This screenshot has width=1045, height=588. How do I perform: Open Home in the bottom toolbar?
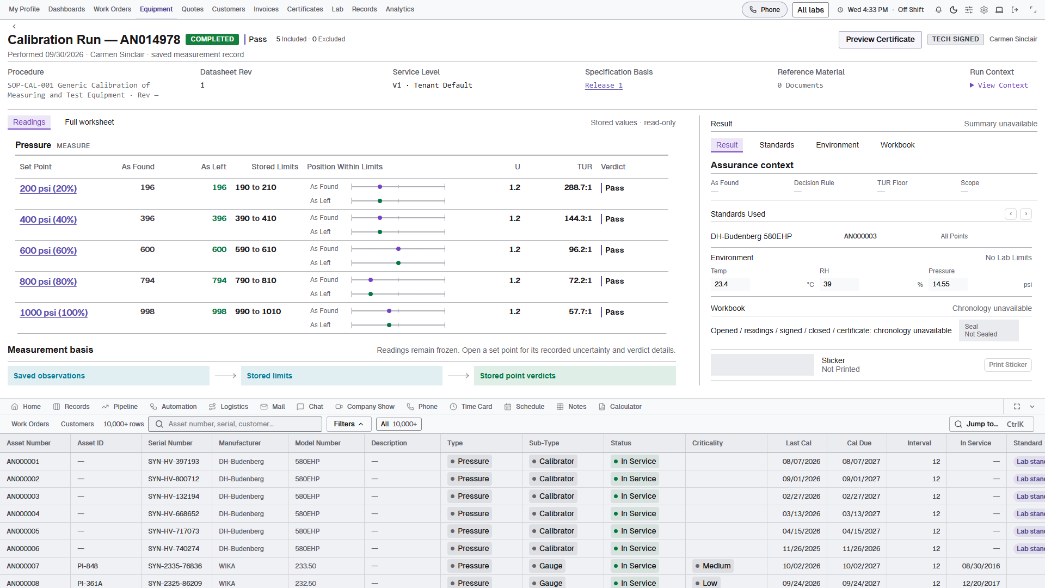(26, 407)
